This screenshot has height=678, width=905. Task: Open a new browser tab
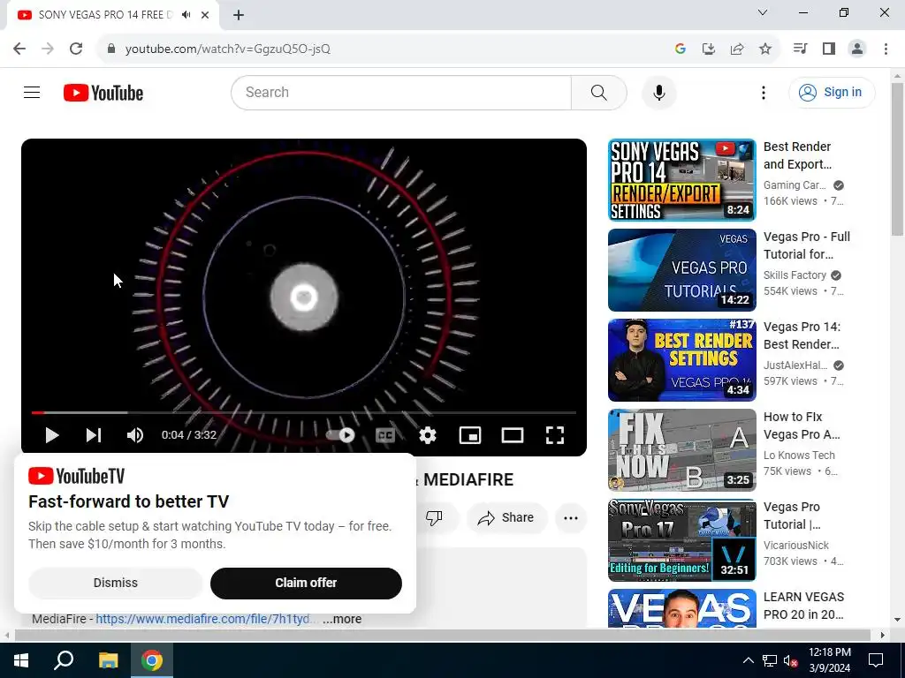tap(239, 15)
